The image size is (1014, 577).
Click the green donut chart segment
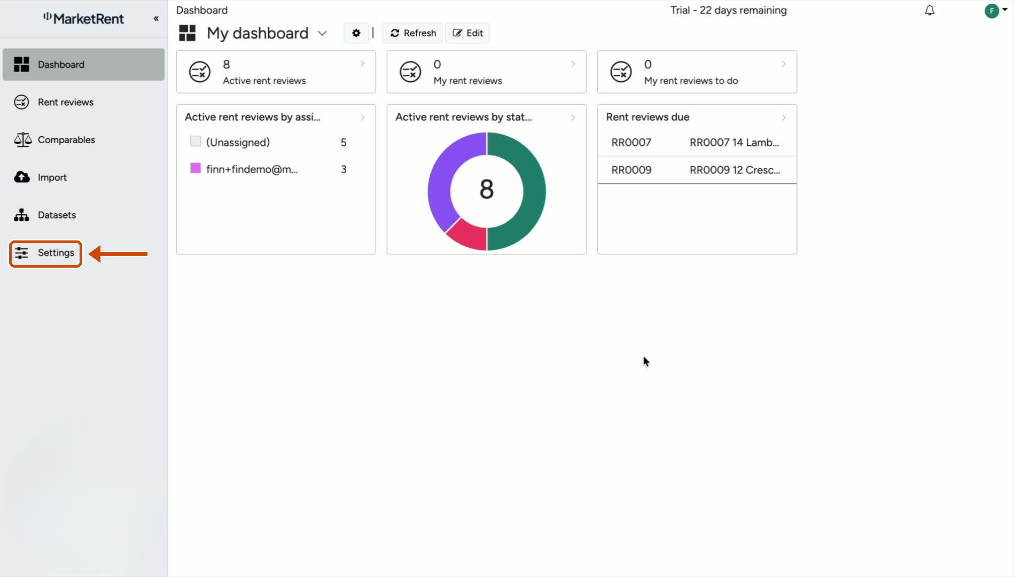[534, 191]
